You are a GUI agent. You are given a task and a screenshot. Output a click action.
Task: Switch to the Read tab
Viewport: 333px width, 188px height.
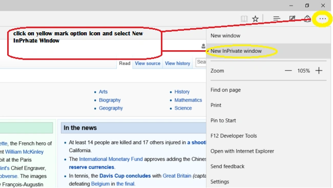124,64
